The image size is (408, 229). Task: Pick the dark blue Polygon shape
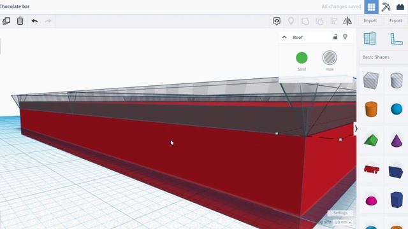pyautogui.click(x=397, y=200)
